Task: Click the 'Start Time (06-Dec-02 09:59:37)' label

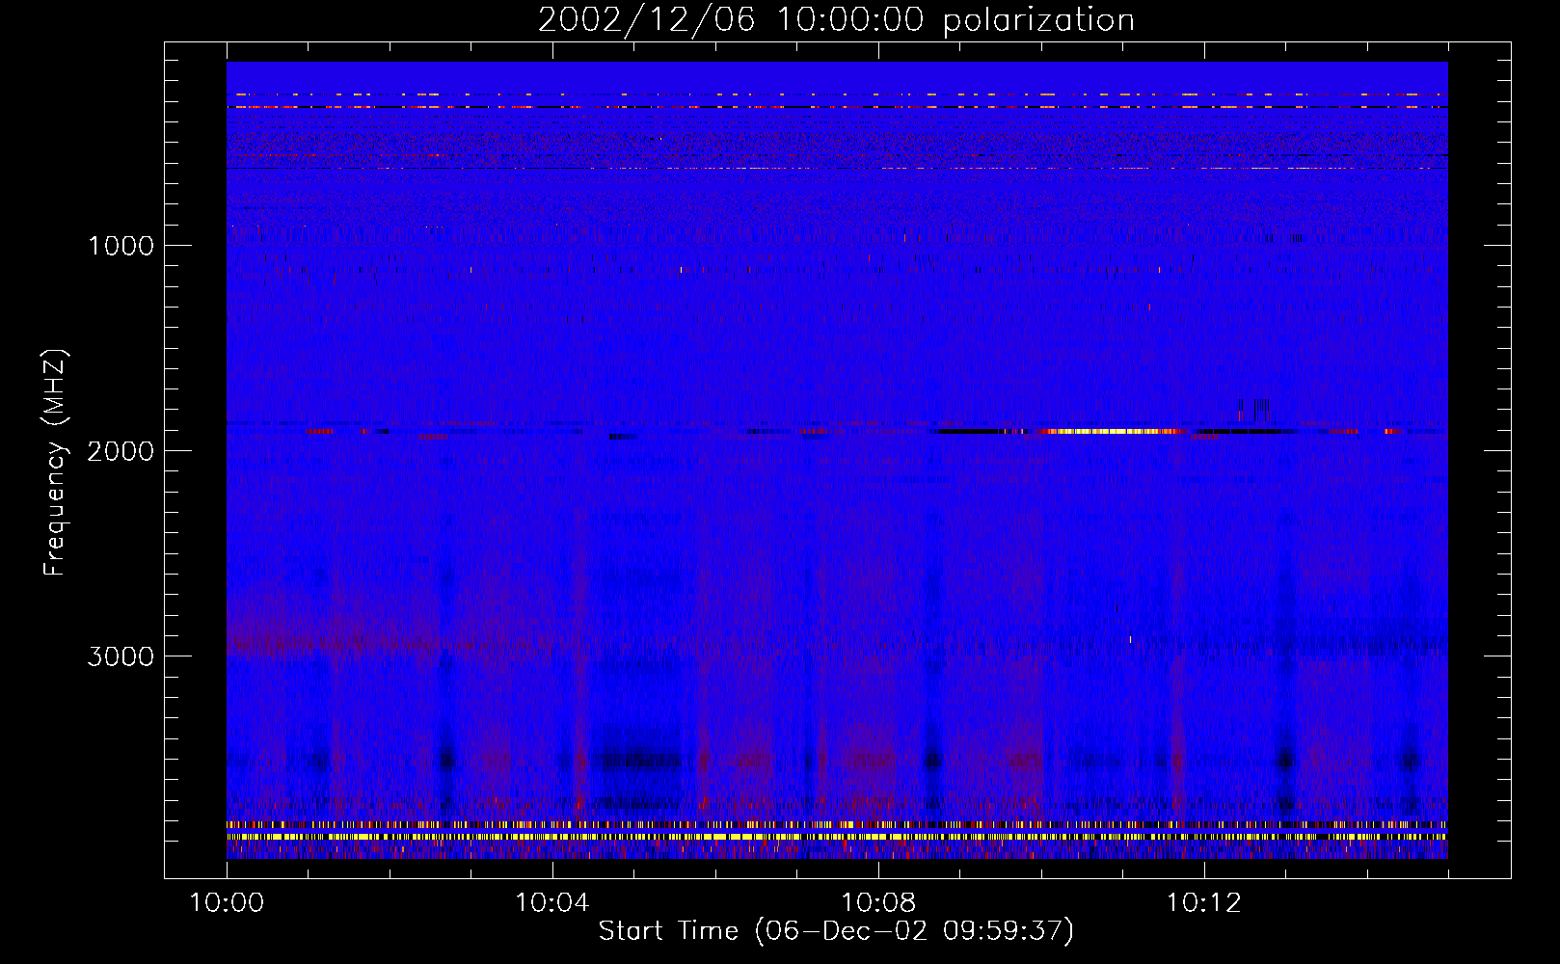Action: click(x=836, y=931)
